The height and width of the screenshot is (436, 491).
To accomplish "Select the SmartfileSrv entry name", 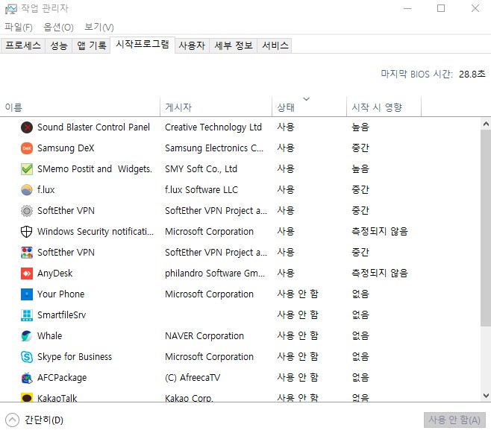I will click(62, 315).
